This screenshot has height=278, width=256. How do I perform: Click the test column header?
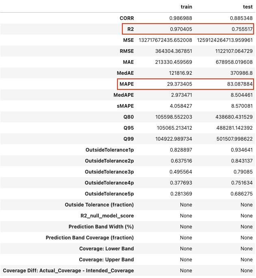pyautogui.click(x=247, y=7)
